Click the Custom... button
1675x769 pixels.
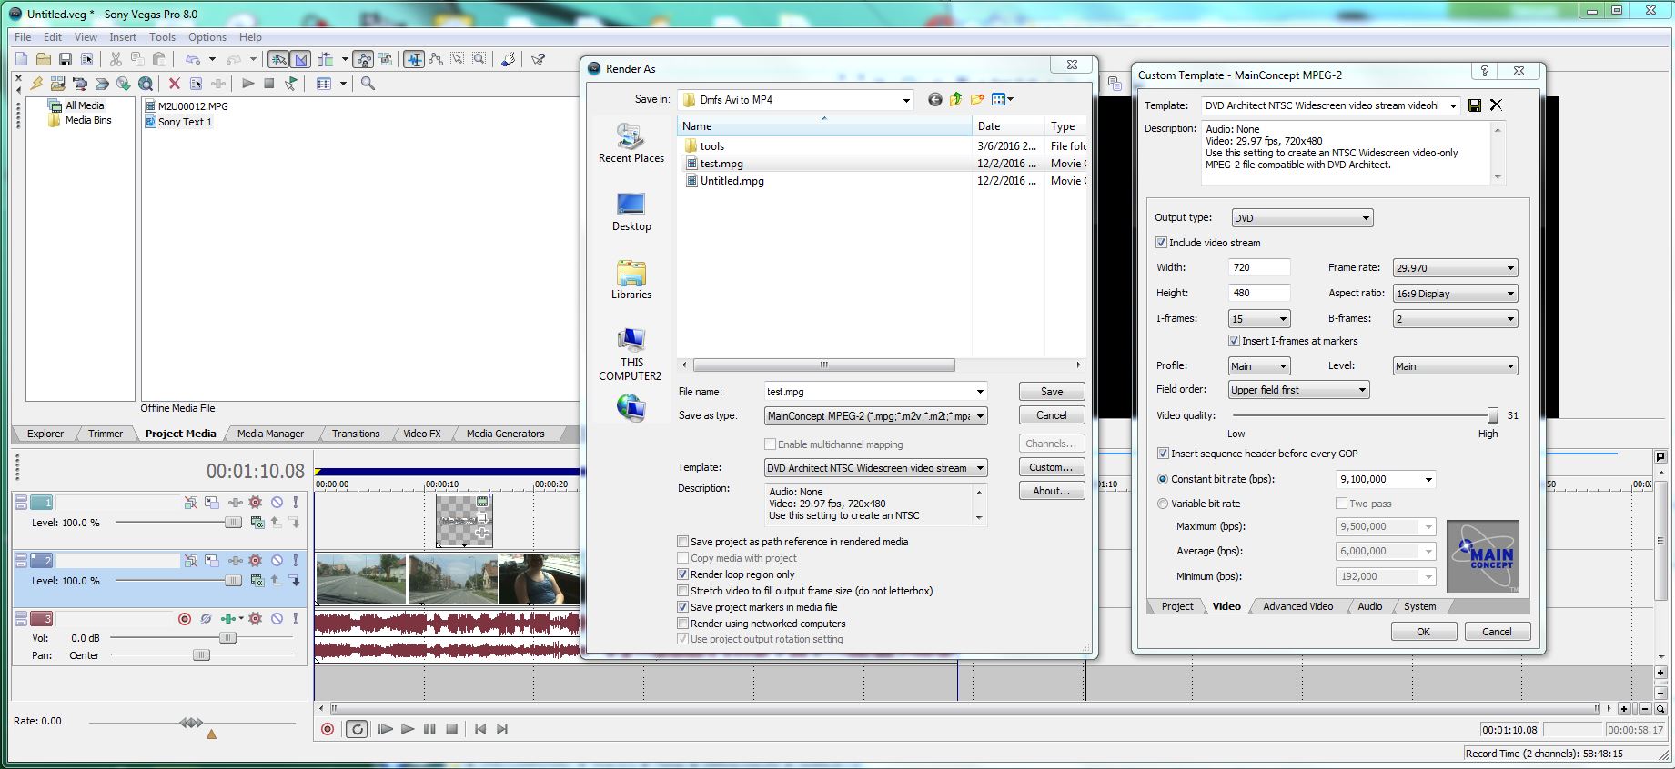coord(1052,467)
